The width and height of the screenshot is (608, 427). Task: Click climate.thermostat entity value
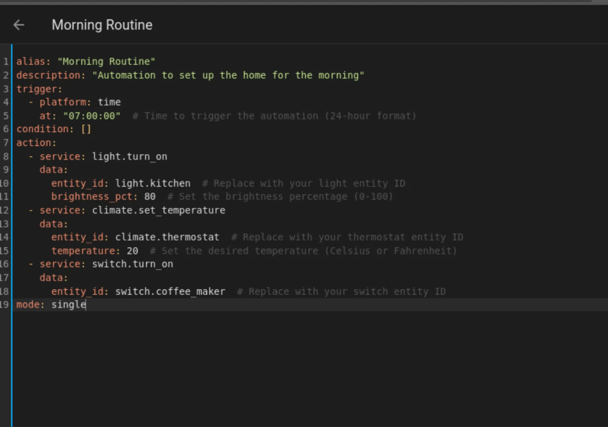pos(167,237)
